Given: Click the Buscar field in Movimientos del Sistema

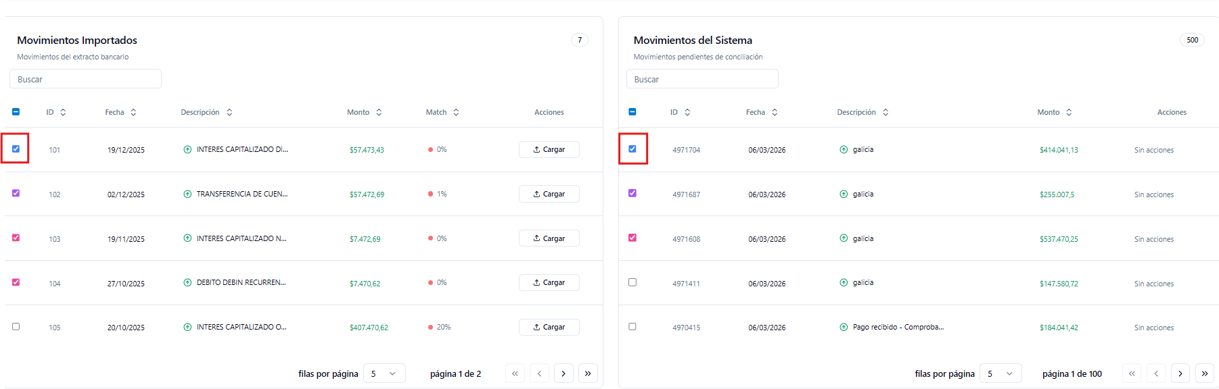Looking at the screenshot, I should (701, 79).
